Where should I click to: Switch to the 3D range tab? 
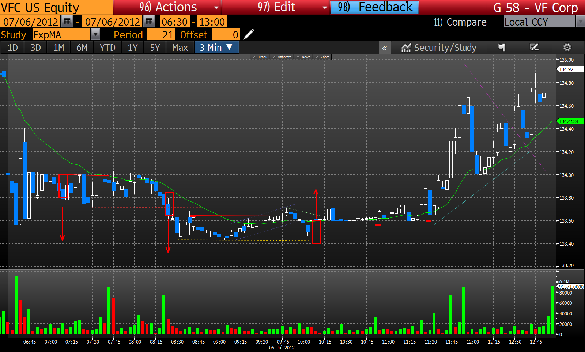point(35,48)
